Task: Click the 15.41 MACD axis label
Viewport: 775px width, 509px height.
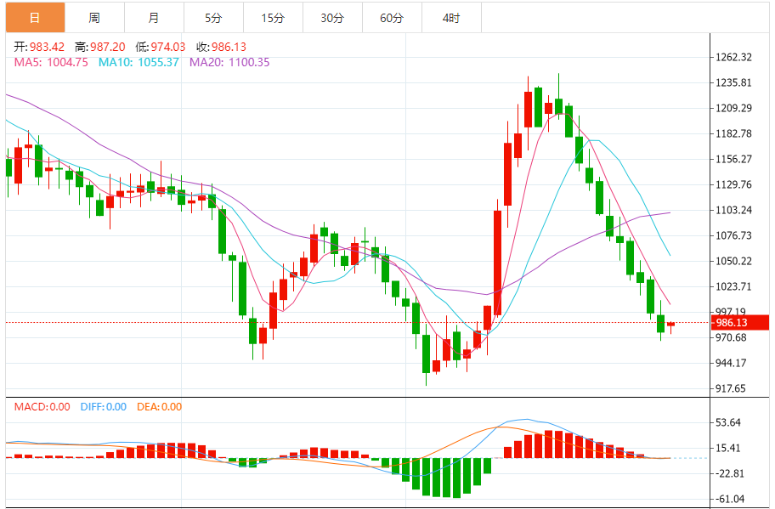Action: coord(728,448)
